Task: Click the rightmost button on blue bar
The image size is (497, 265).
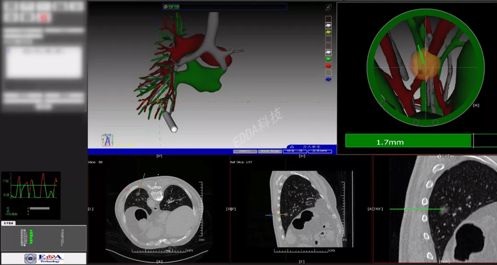Action: [320, 151]
